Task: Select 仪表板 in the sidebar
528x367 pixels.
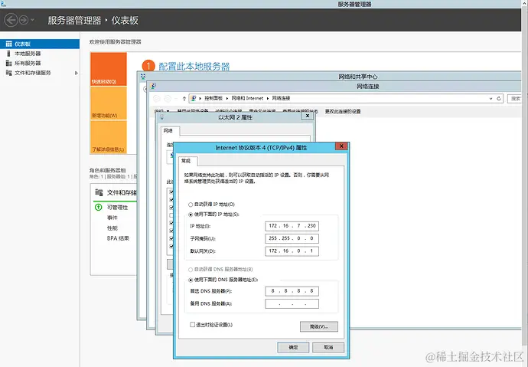Action: tap(40, 44)
